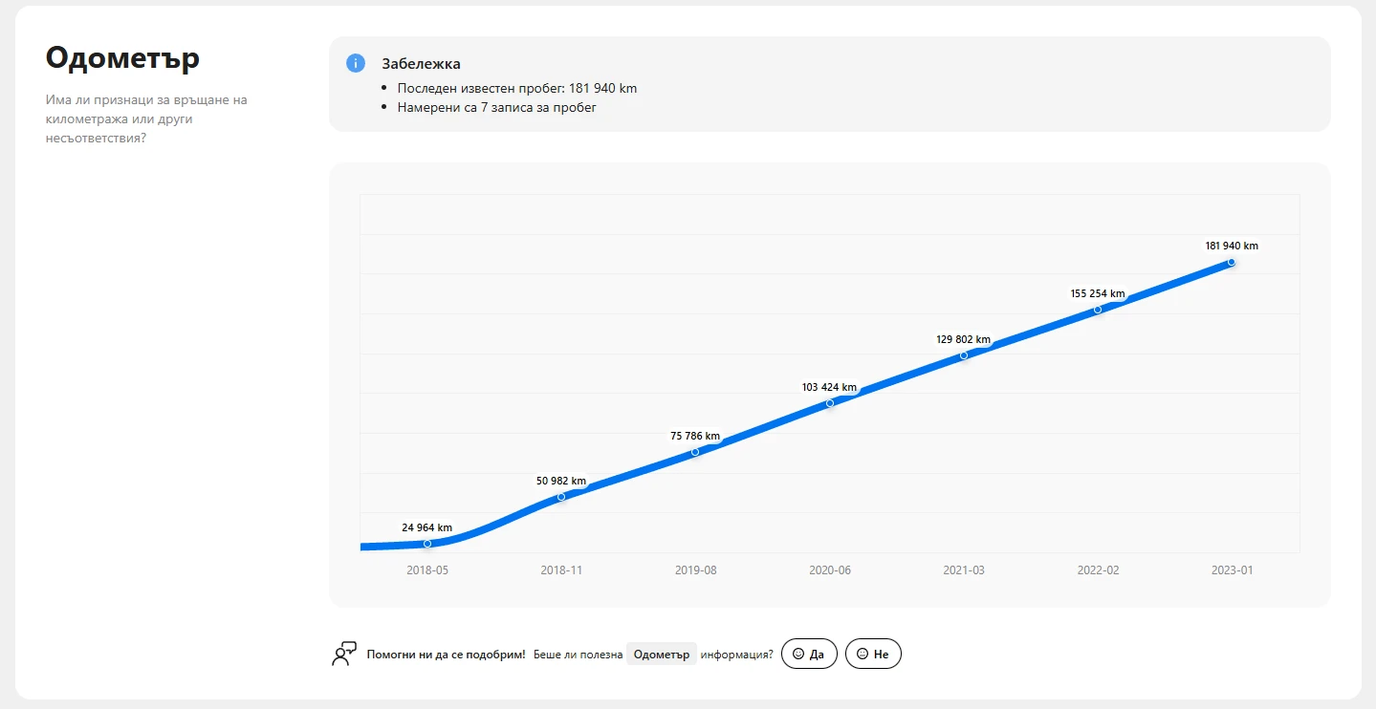
Task: Click the 2019-08 date on the x-axis
Action: (x=695, y=570)
